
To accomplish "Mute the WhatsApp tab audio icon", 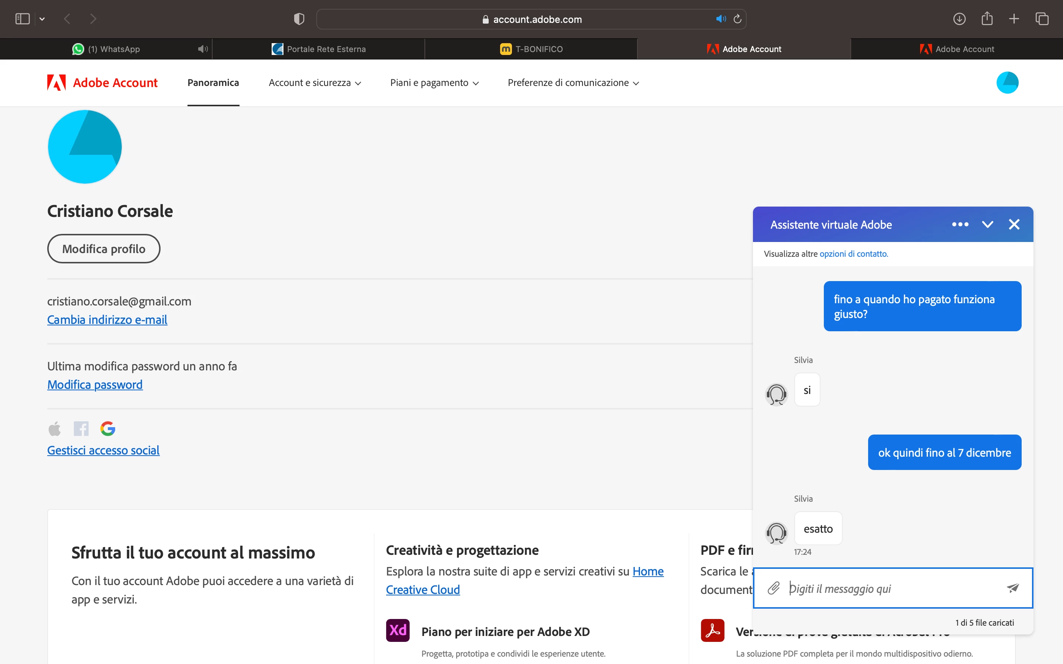I will pyautogui.click(x=203, y=49).
